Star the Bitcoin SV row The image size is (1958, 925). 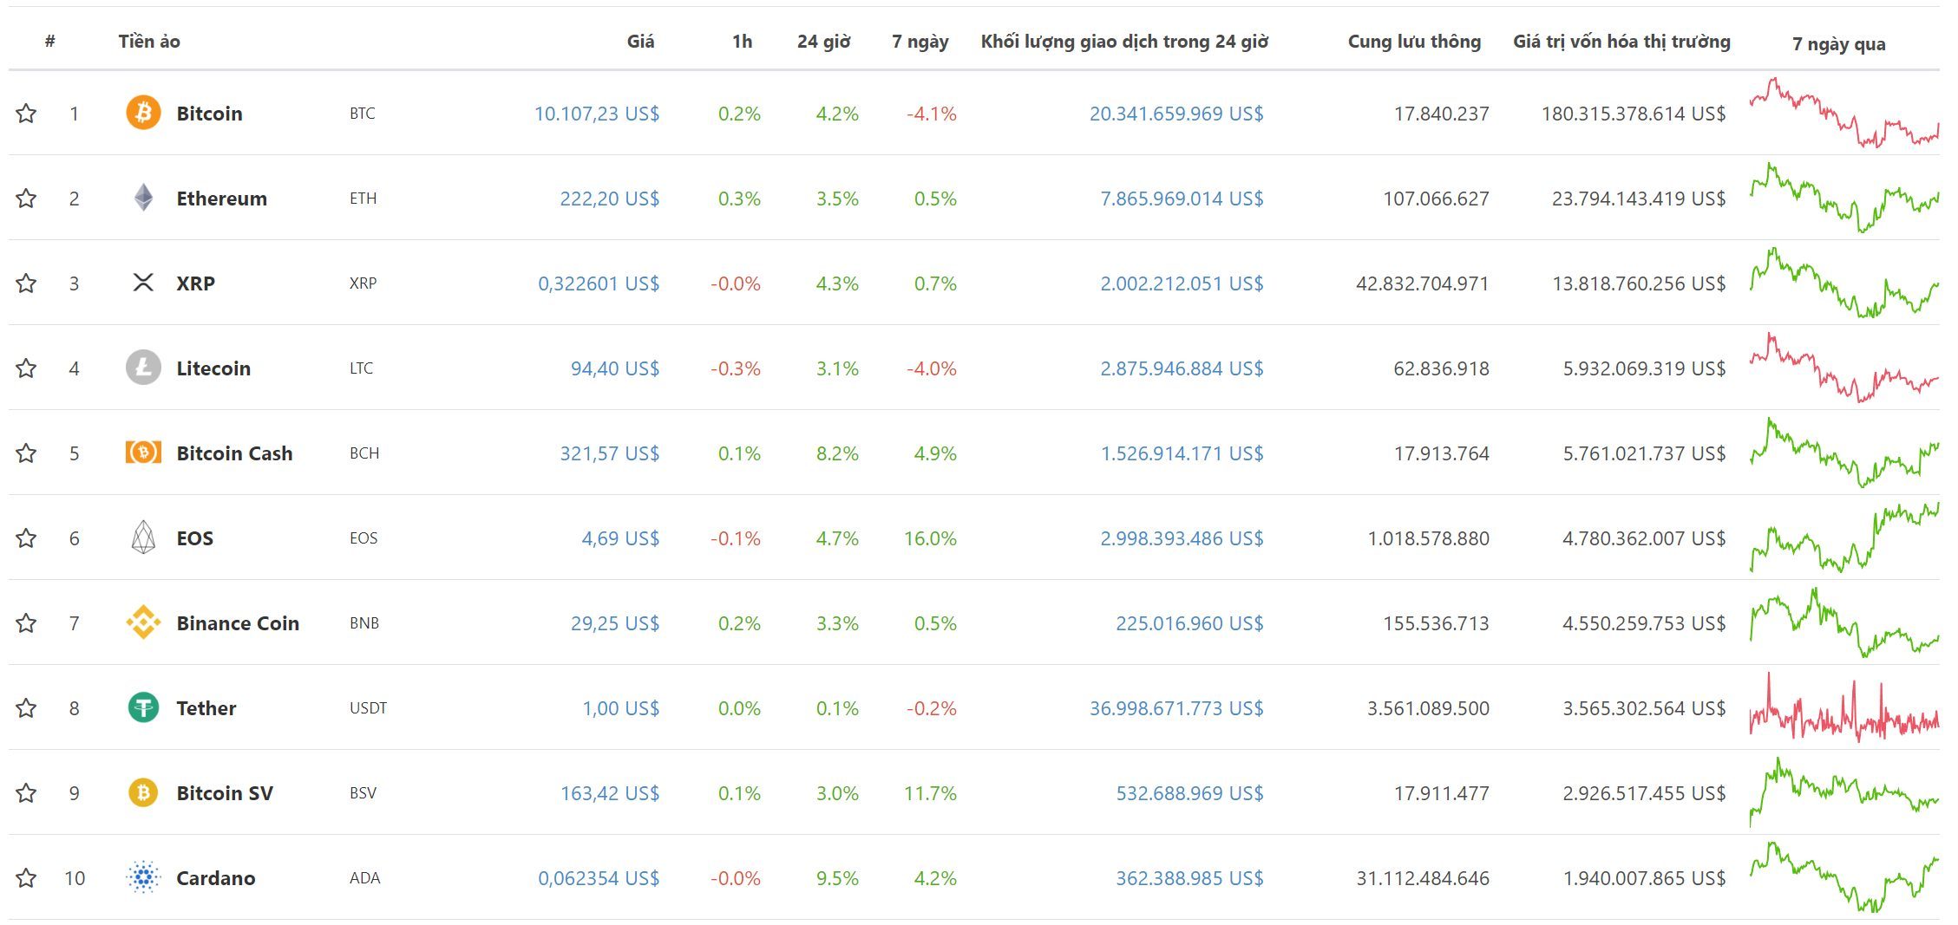pos(26,792)
